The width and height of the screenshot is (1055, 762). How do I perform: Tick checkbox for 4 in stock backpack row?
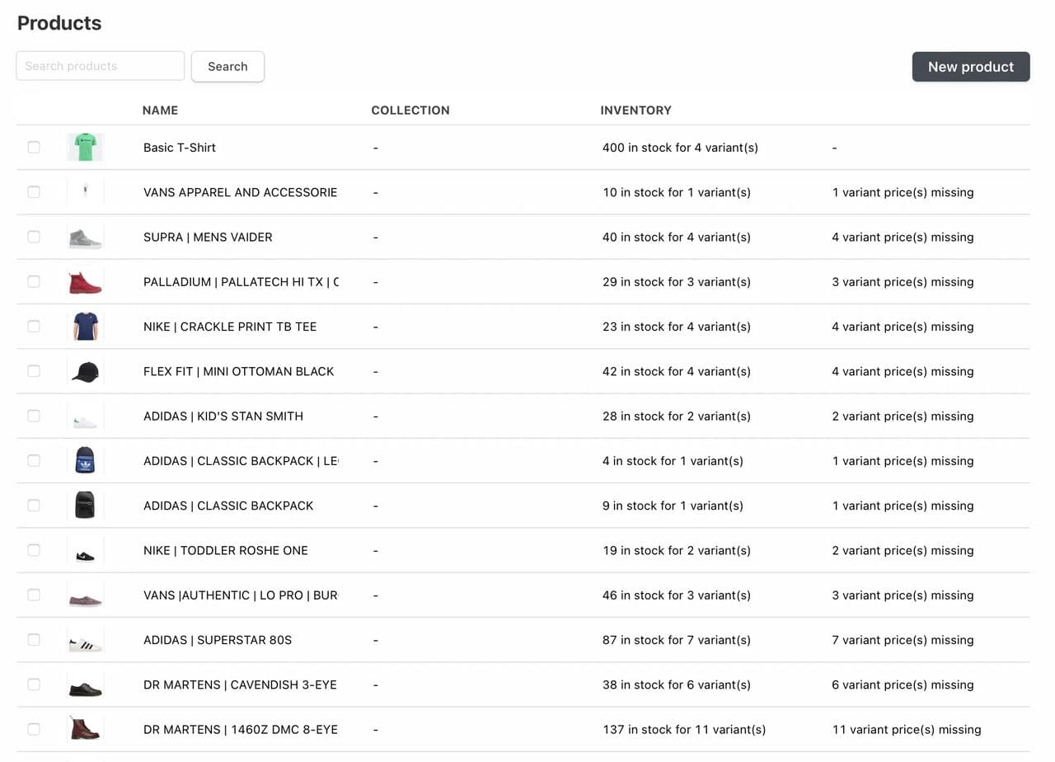pyautogui.click(x=34, y=460)
